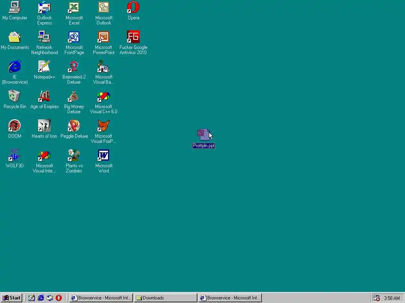Image resolution: width=405 pixels, height=303 pixels.
Task: Click the 3:58 AM system clock
Action: [392, 298]
